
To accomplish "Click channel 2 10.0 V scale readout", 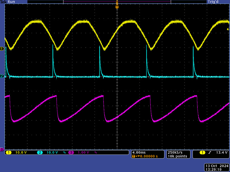I will (x=52, y=153).
